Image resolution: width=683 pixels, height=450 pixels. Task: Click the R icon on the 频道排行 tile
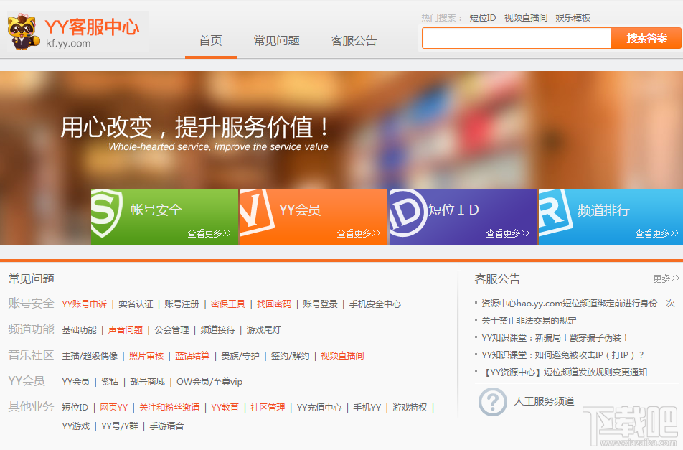pos(555,212)
